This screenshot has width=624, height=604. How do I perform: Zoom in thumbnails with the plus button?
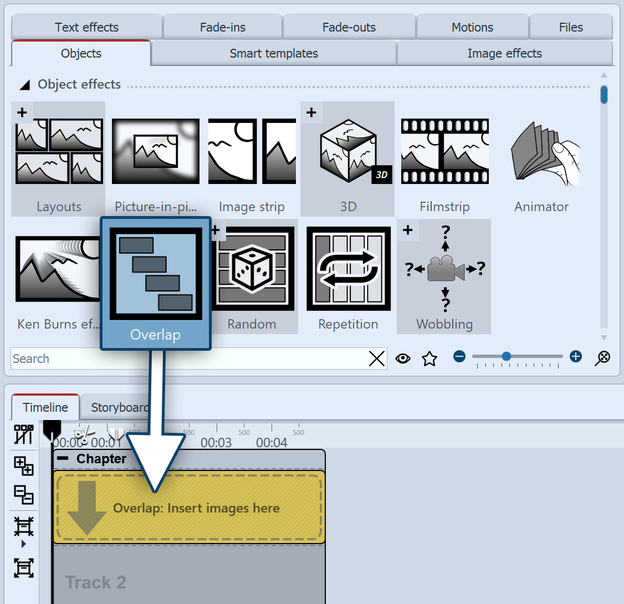(575, 357)
